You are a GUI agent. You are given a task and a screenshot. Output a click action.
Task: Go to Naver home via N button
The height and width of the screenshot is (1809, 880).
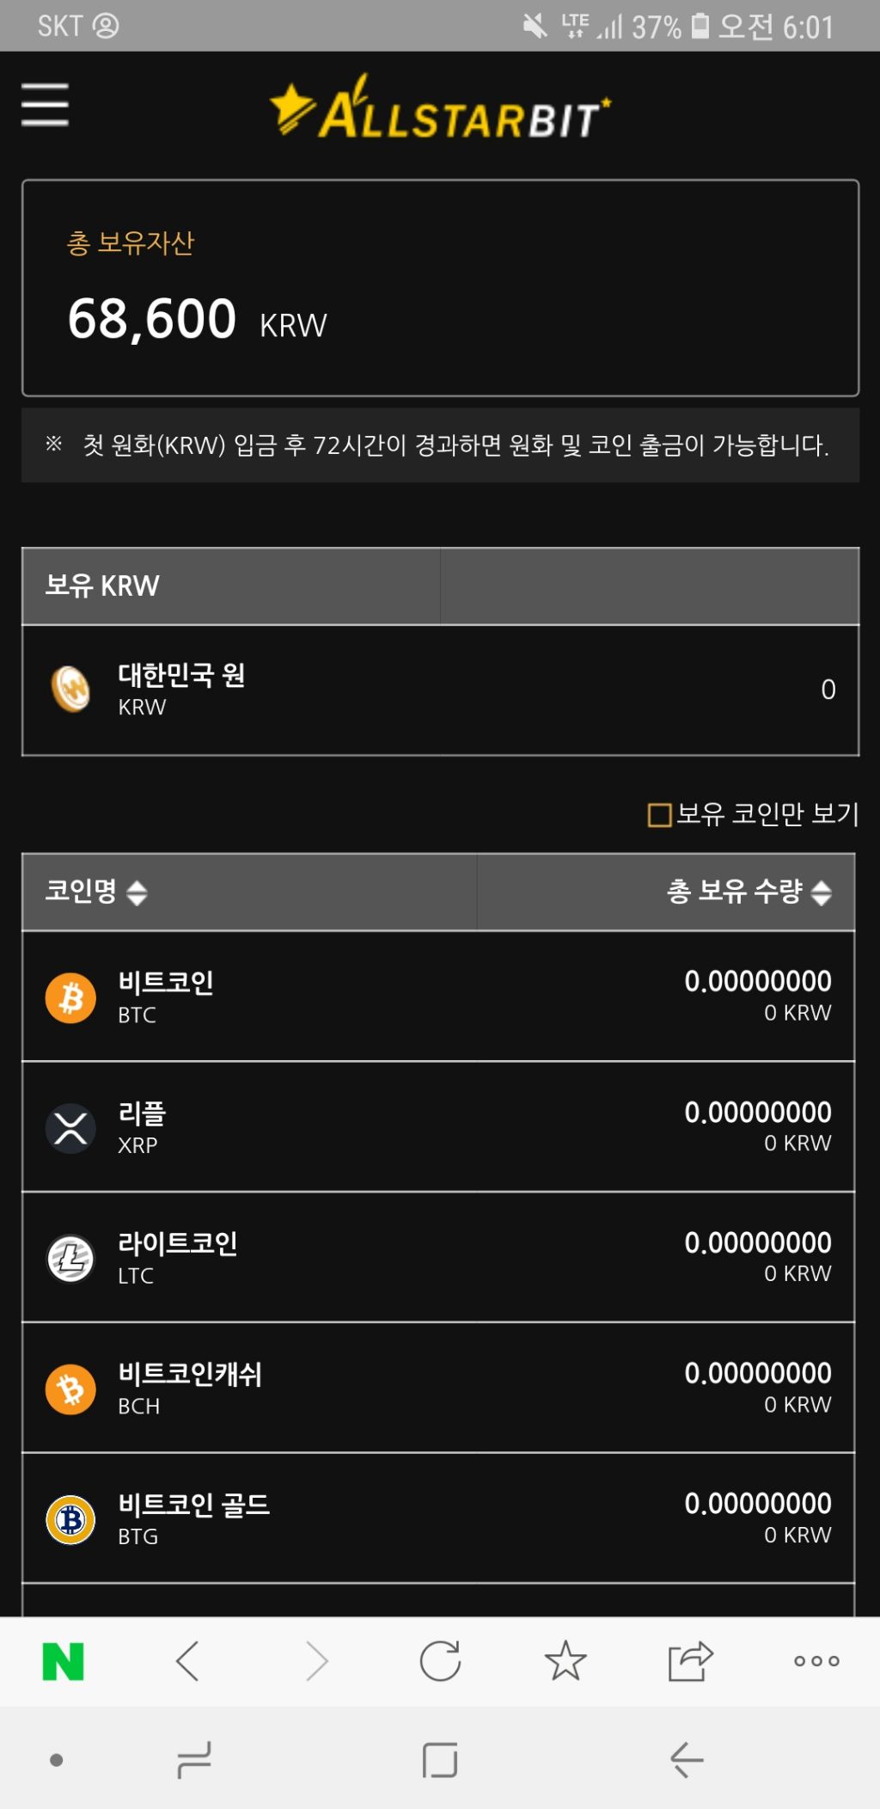pos(63,1661)
